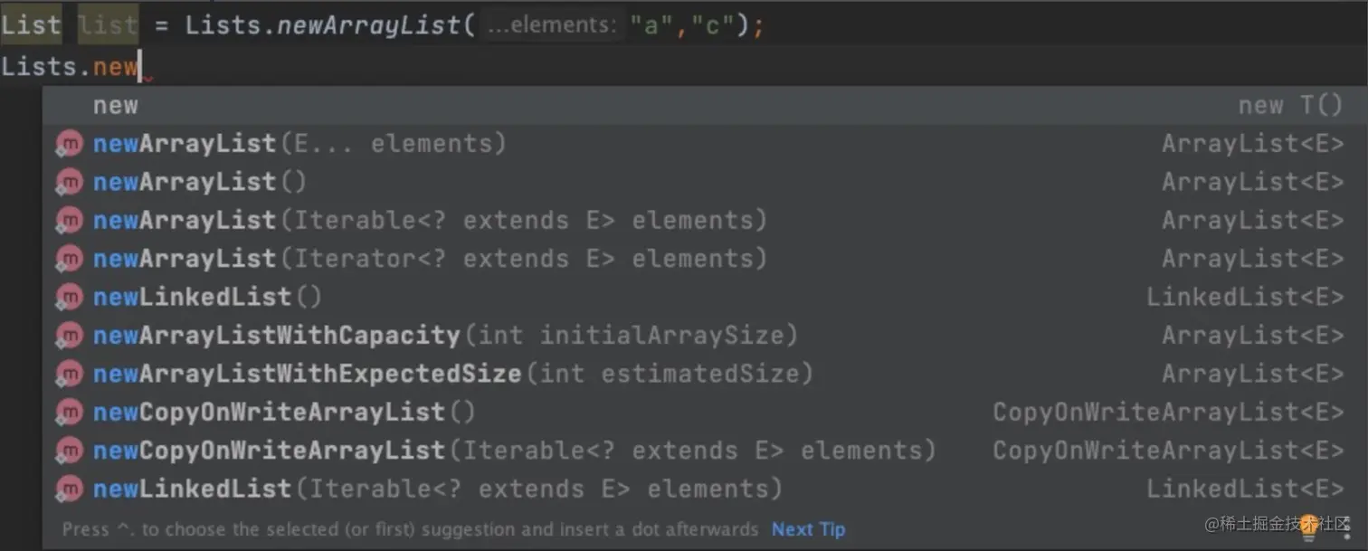1368x551 pixels.
Task: Open the Next Tip link
Action: click(x=808, y=529)
